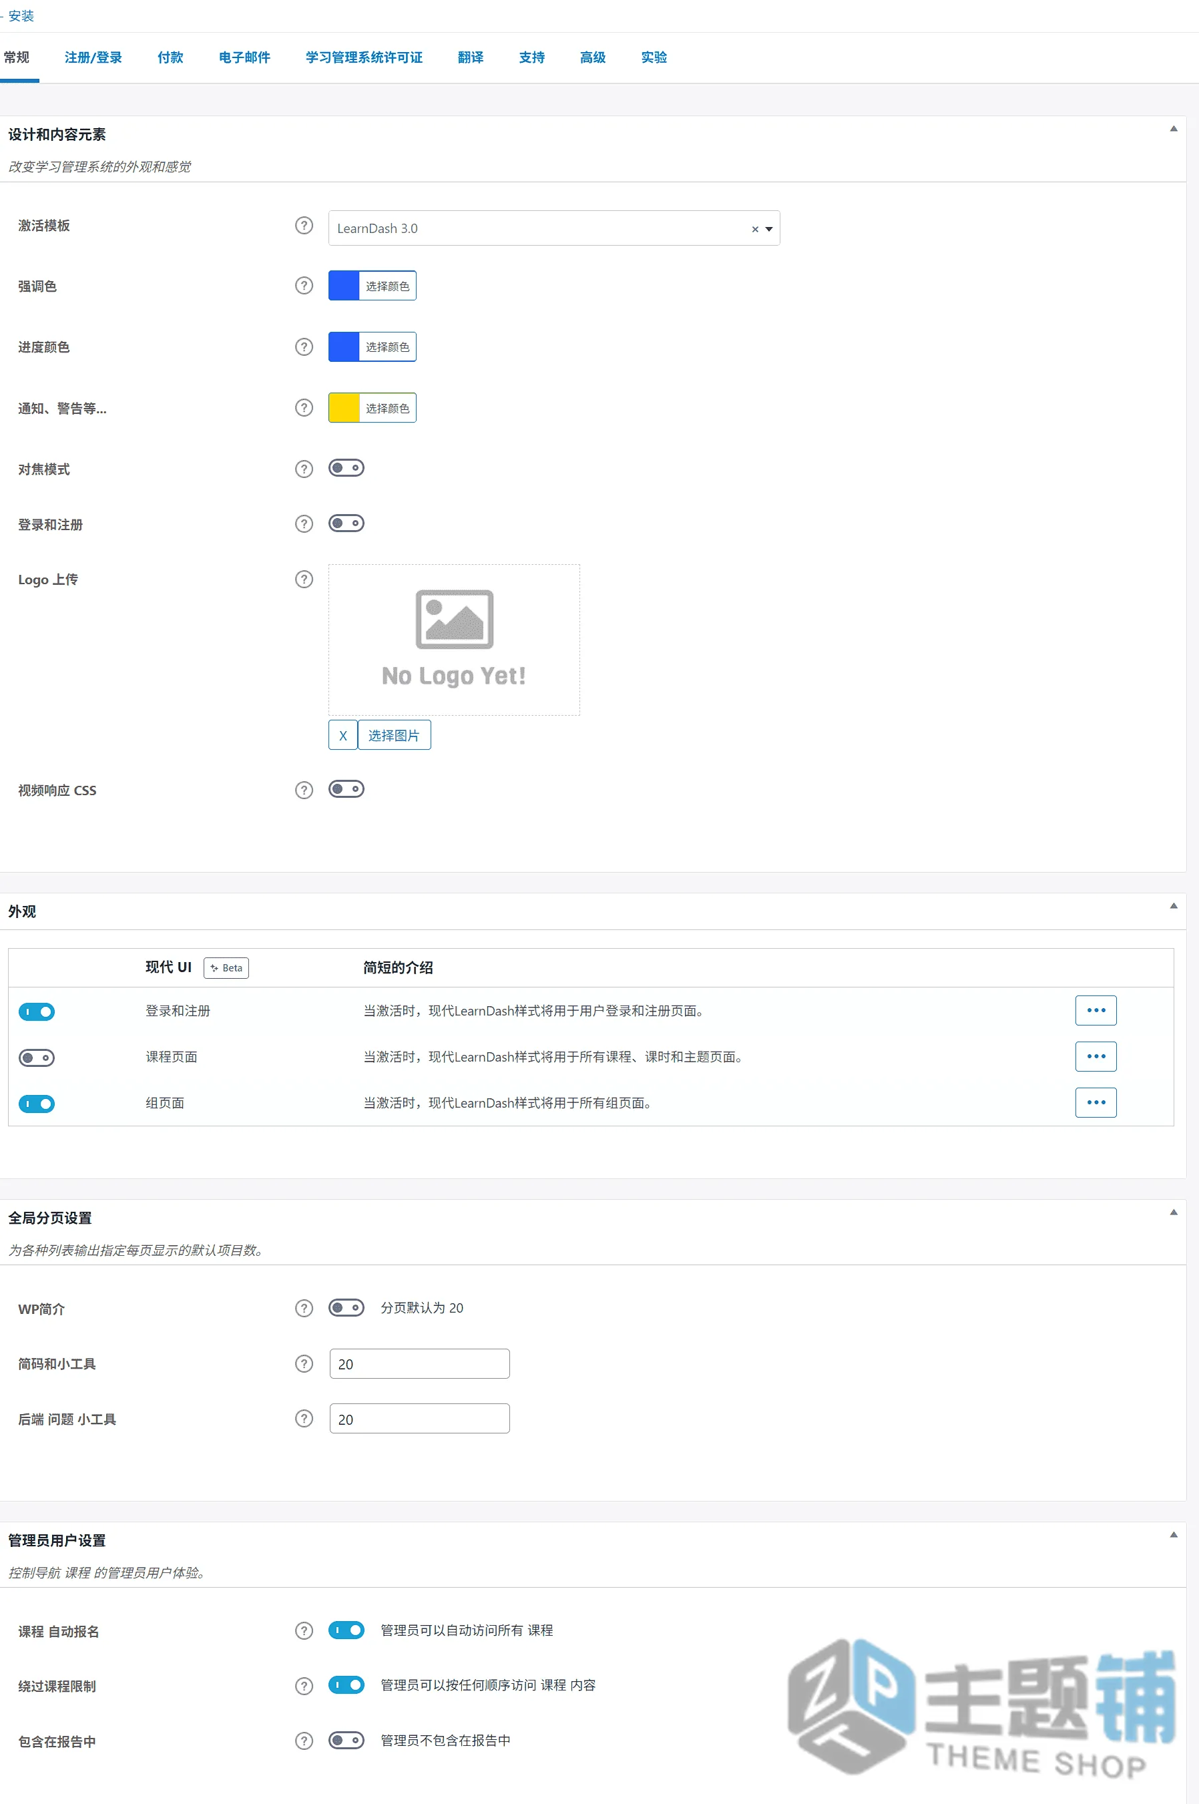Switch to the 实验 tab

(654, 57)
